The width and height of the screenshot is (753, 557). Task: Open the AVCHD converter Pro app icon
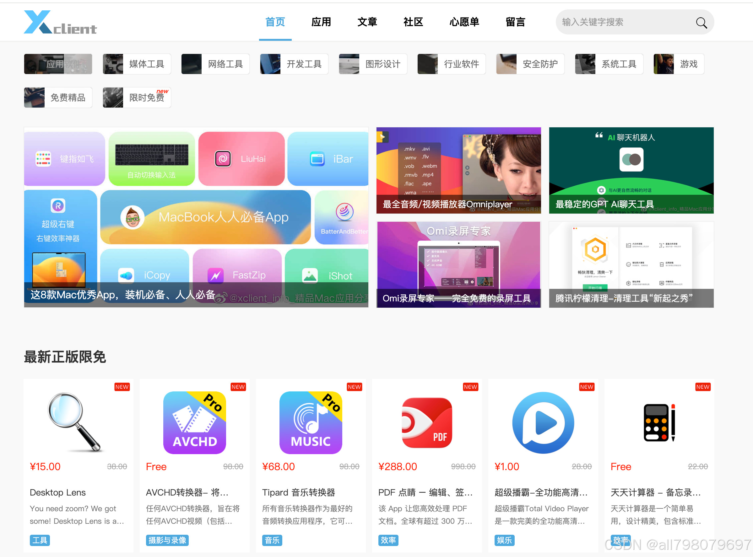coord(194,422)
